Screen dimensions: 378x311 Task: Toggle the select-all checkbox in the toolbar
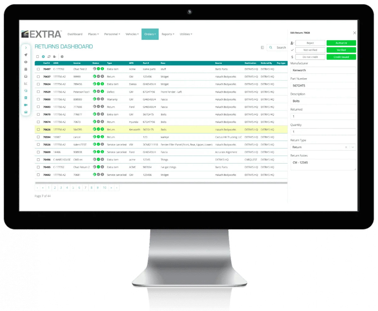(x=37, y=57)
